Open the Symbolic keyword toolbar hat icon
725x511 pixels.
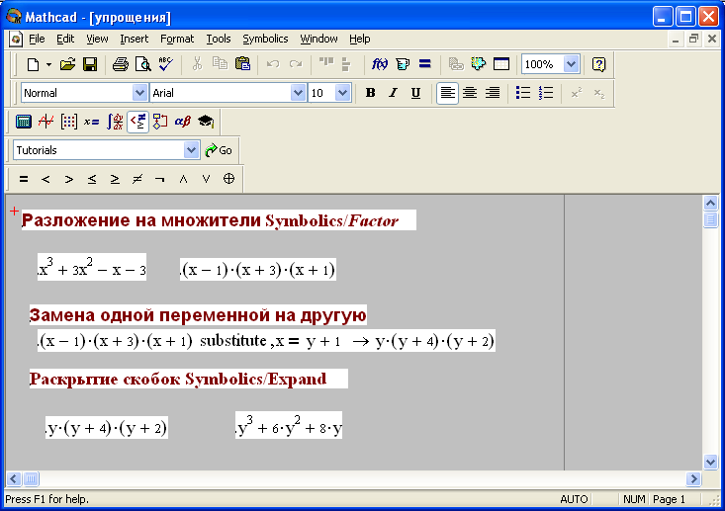(x=206, y=122)
